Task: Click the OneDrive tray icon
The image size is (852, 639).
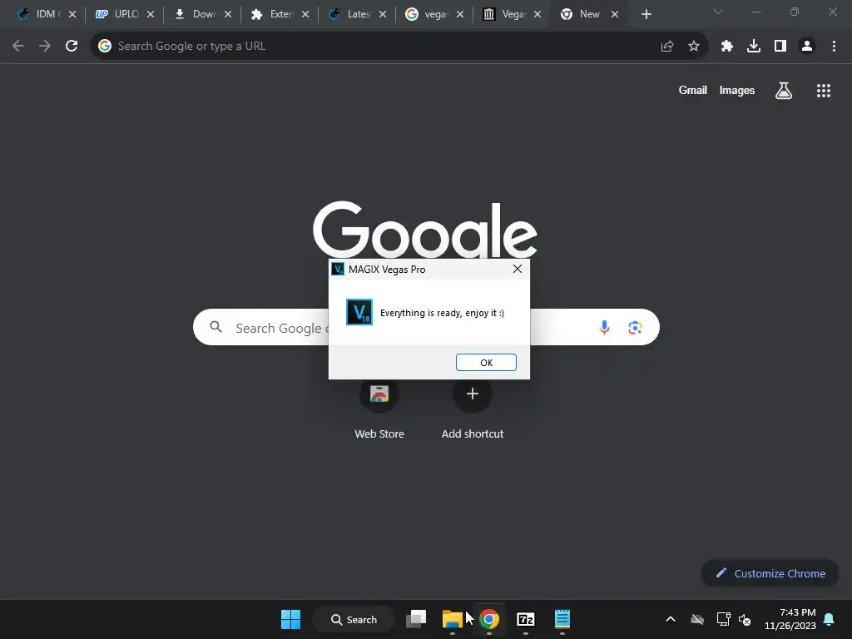Action: [697, 619]
